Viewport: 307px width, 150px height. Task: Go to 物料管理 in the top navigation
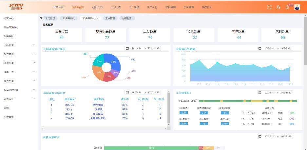[170, 7]
